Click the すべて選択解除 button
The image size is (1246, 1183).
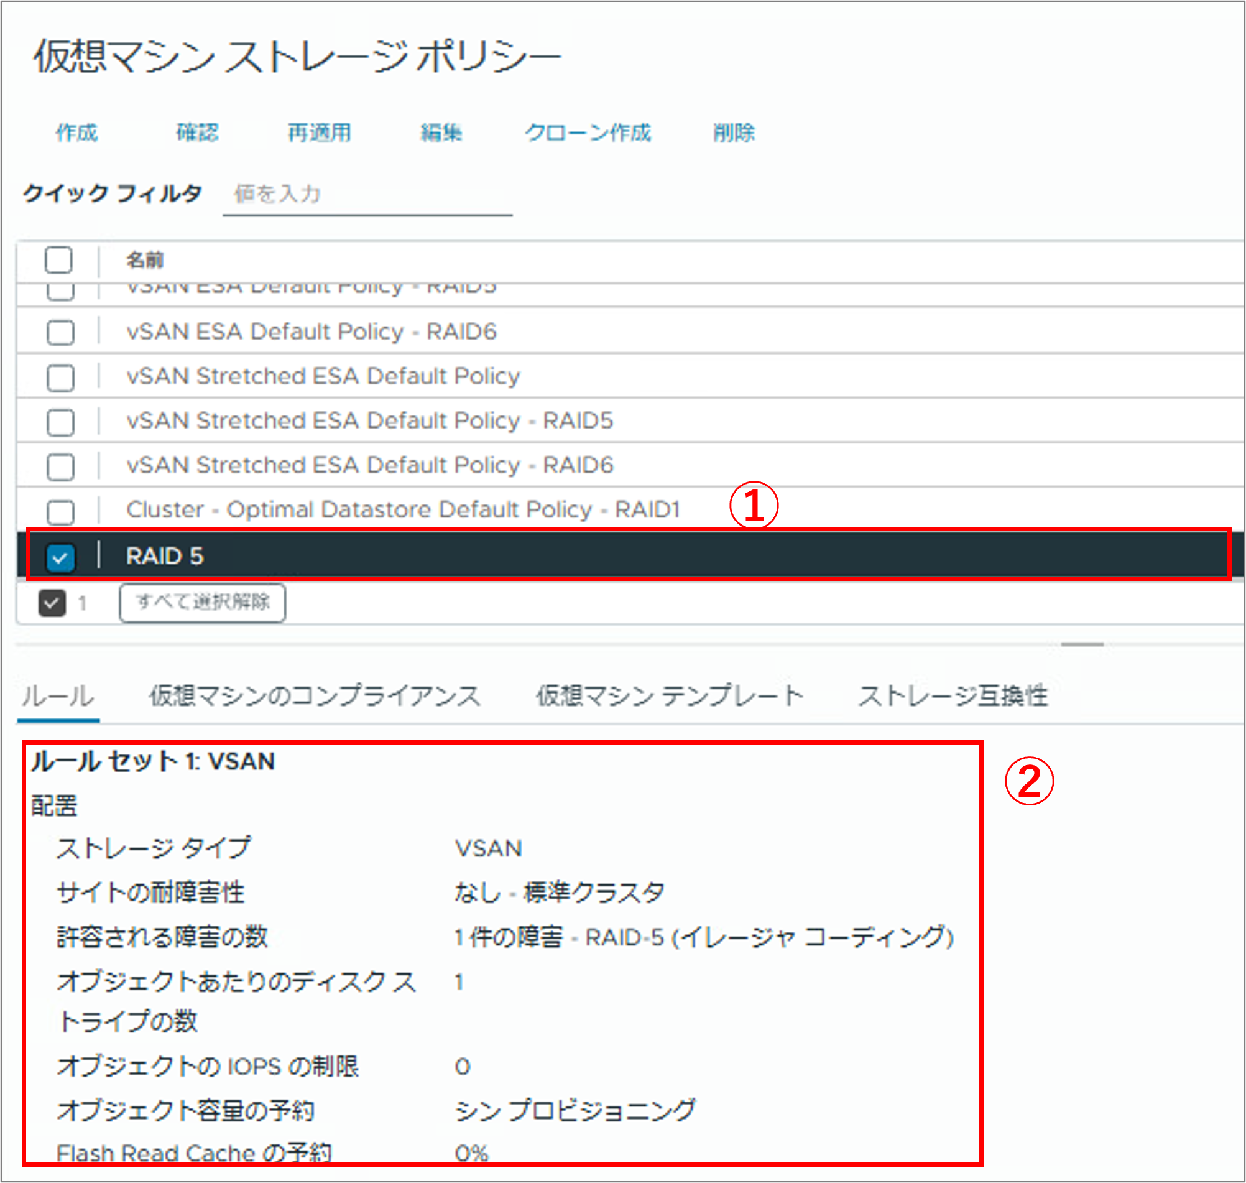tap(202, 603)
